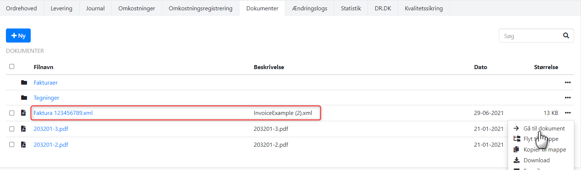
Task: Open the Ændringslogs tab
Action: 309,8
